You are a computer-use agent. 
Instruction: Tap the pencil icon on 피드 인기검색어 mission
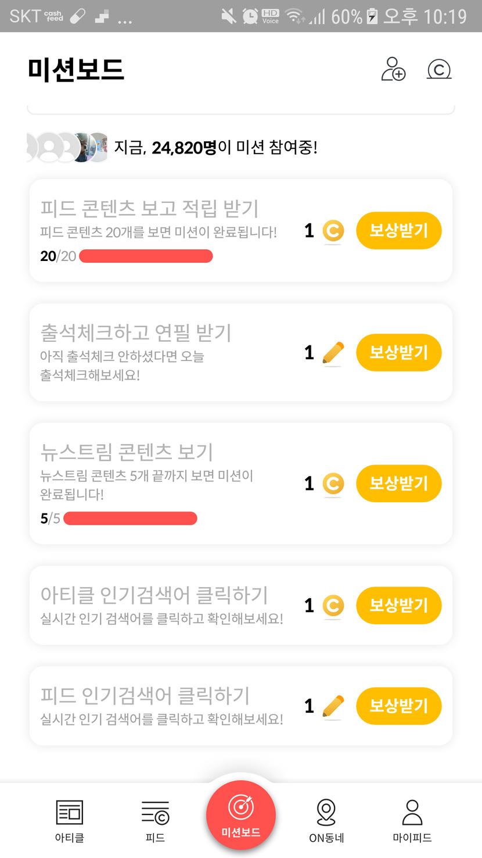click(333, 706)
